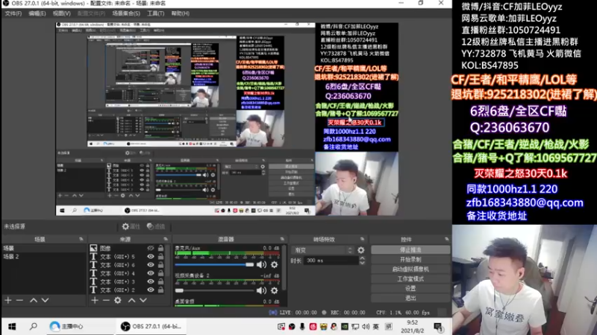Open 麦克风/Aux audio settings gear
This screenshot has width=597, height=335.
pyautogui.click(x=274, y=265)
